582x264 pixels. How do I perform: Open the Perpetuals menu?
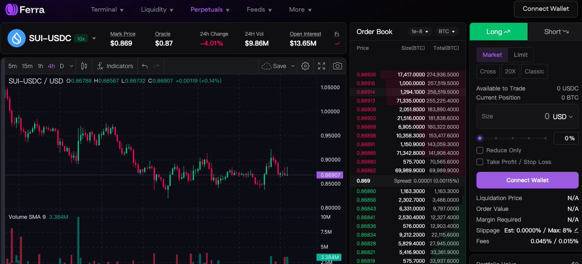click(210, 9)
